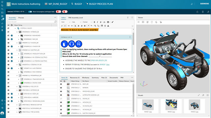The width and height of the screenshot is (211, 118).
Task: Click the numbered list icon in editor
Action: point(62,26)
